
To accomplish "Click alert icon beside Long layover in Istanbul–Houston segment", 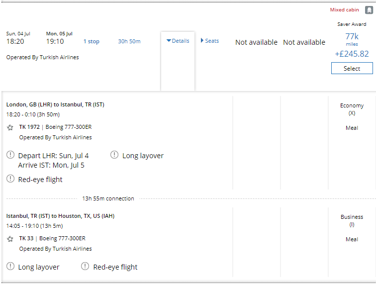I will point(10,267).
